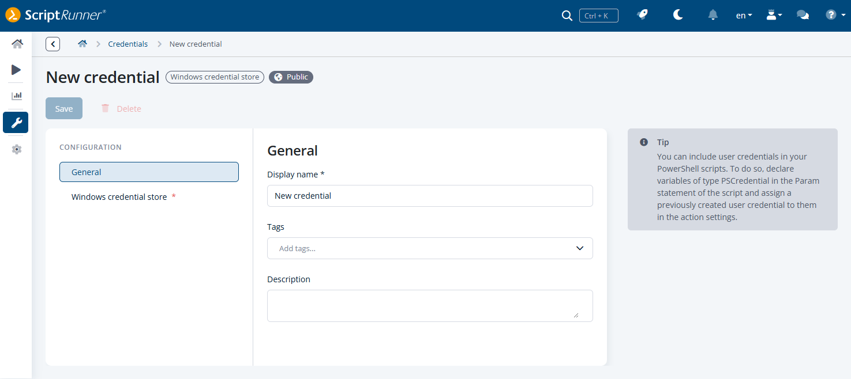Click the New credential page heading
Viewport: 851px width, 379px height.
point(103,77)
